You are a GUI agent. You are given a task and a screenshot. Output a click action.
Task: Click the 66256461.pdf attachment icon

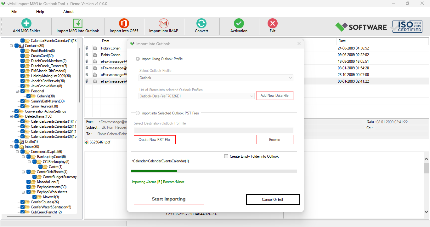click(87, 142)
